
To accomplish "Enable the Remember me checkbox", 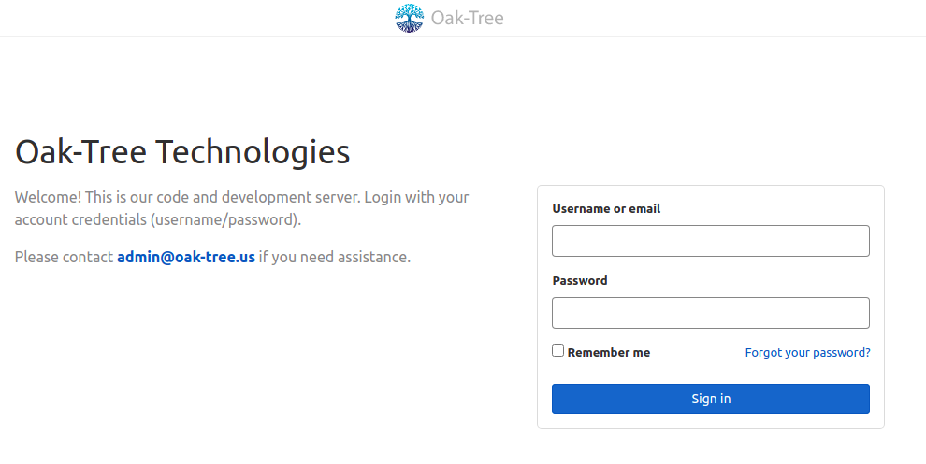I will (558, 351).
